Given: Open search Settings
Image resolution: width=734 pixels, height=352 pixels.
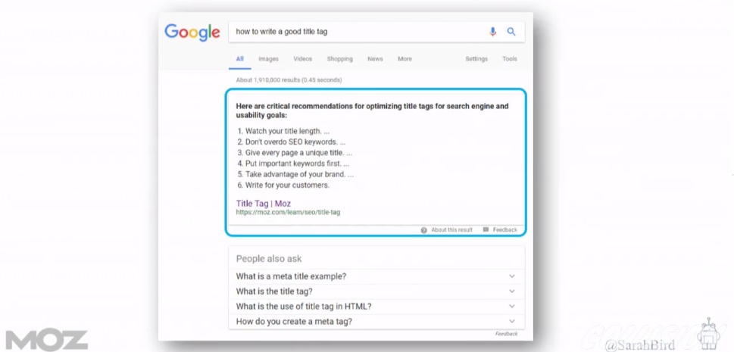Looking at the screenshot, I should point(476,59).
